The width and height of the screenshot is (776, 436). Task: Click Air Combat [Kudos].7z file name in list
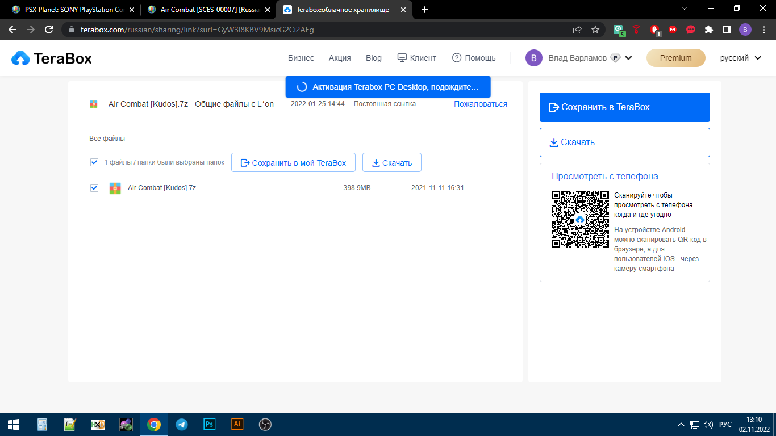click(x=162, y=188)
